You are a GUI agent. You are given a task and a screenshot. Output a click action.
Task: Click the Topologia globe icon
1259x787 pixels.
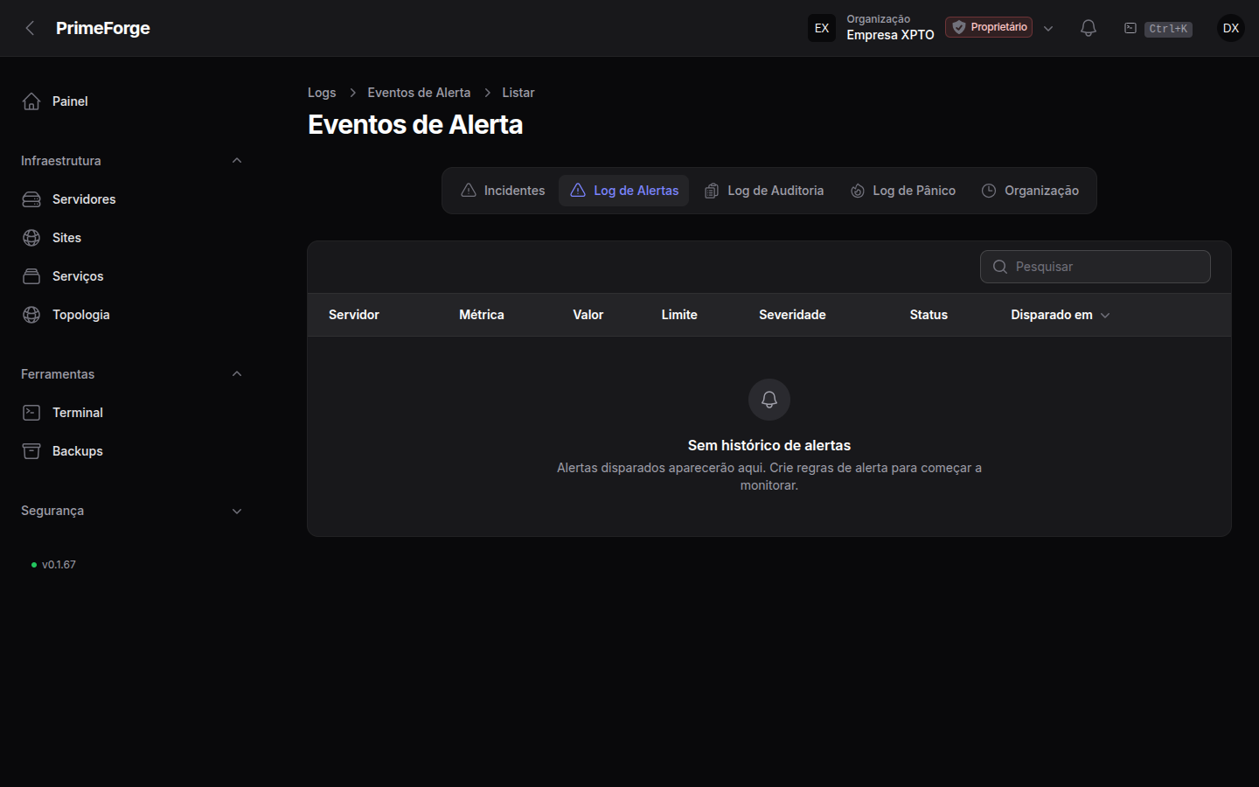31,315
